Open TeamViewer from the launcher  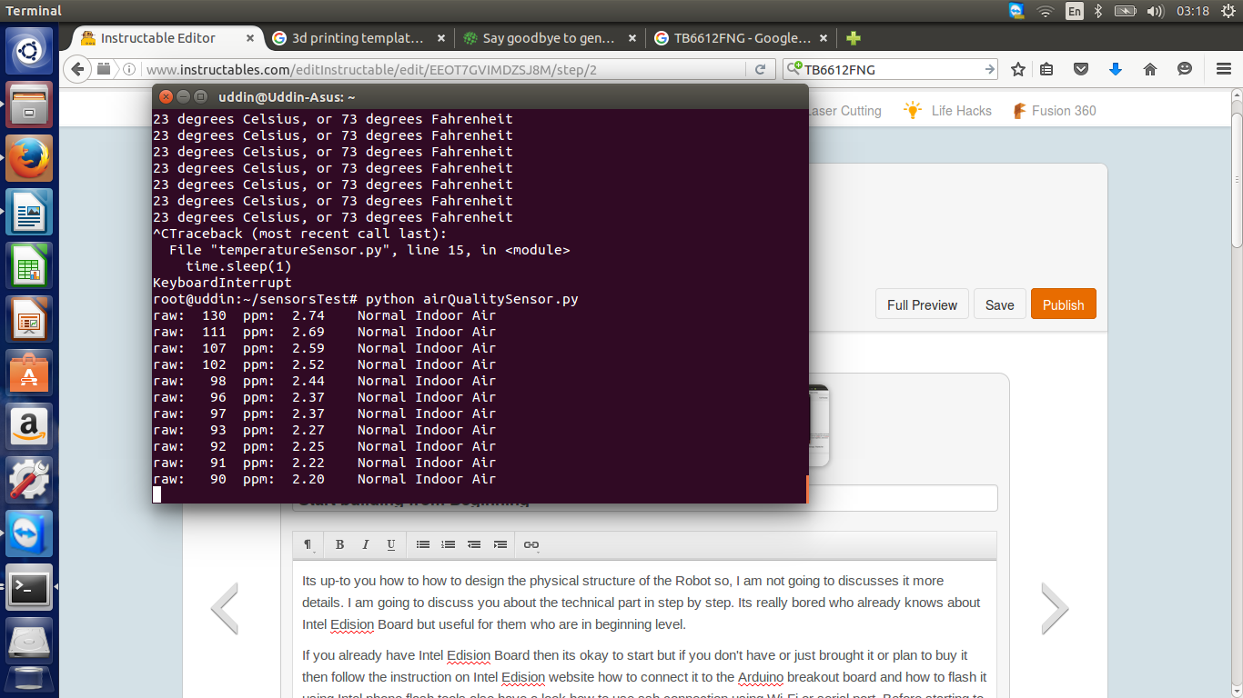[29, 533]
